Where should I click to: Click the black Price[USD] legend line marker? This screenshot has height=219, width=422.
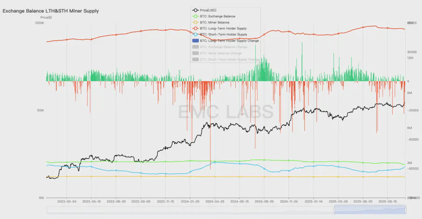click(x=196, y=10)
